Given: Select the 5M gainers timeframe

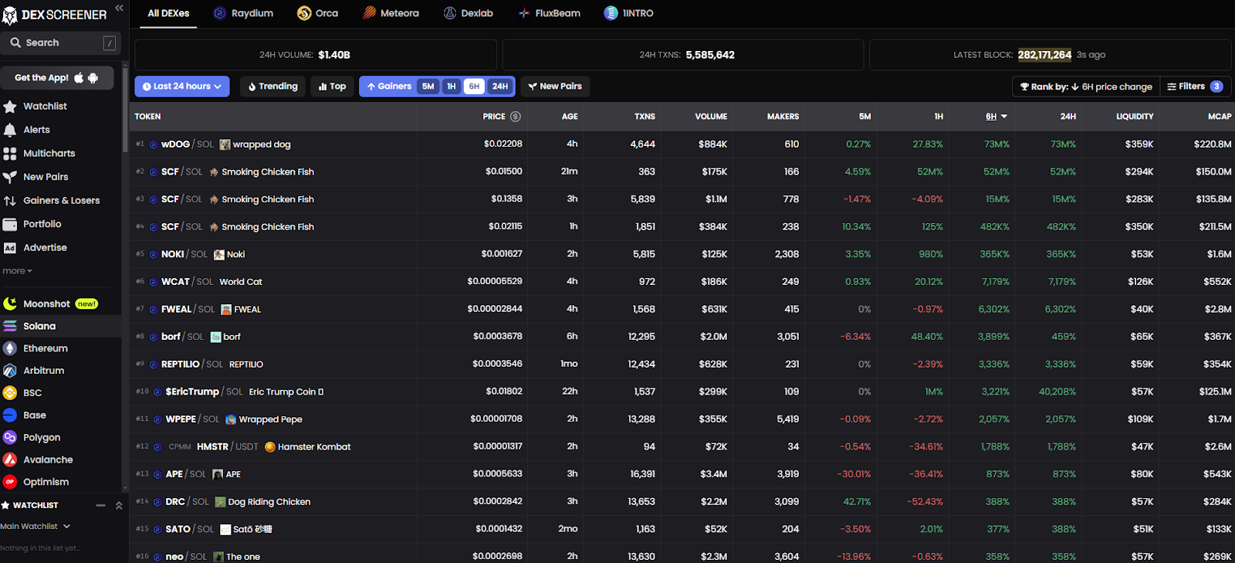Looking at the screenshot, I should [x=428, y=86].
